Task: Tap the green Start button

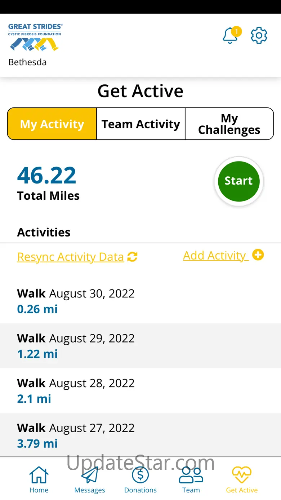Action: pos(239,181)
